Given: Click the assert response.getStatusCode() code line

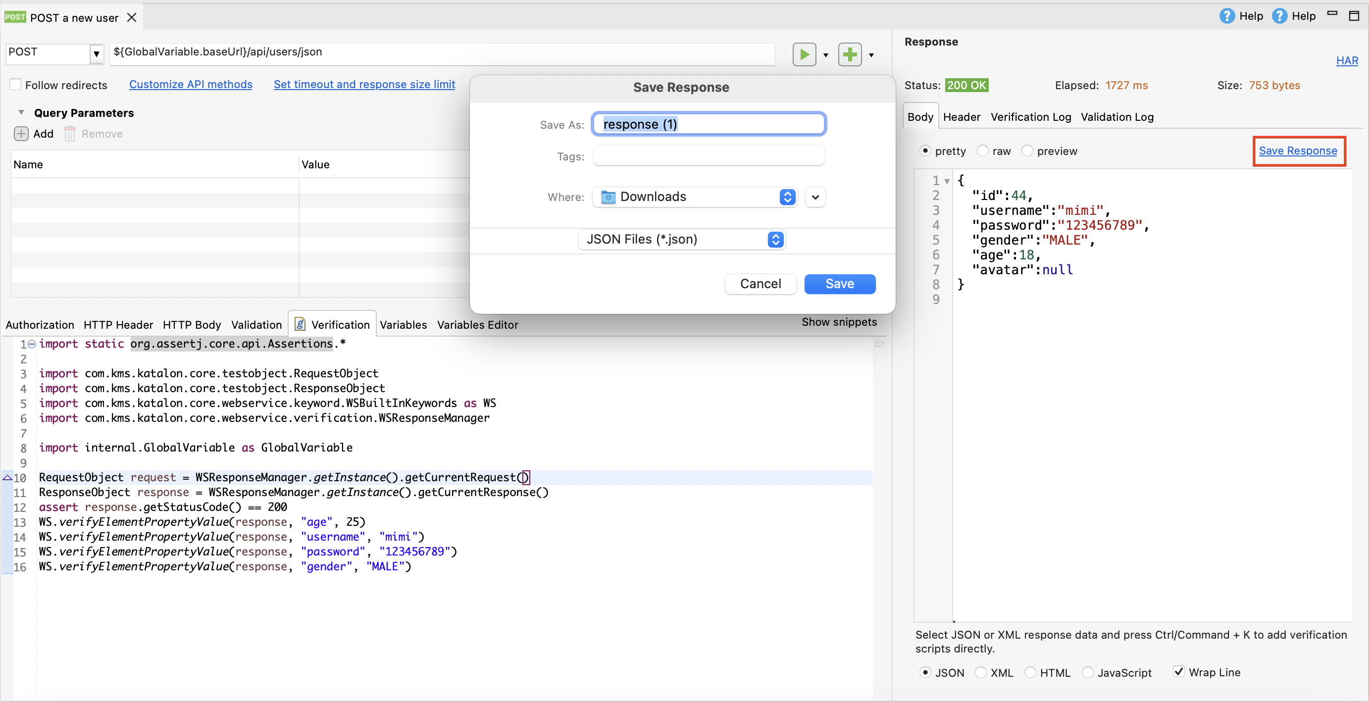Looking at the screenshot, I should (x=162, y=507).
